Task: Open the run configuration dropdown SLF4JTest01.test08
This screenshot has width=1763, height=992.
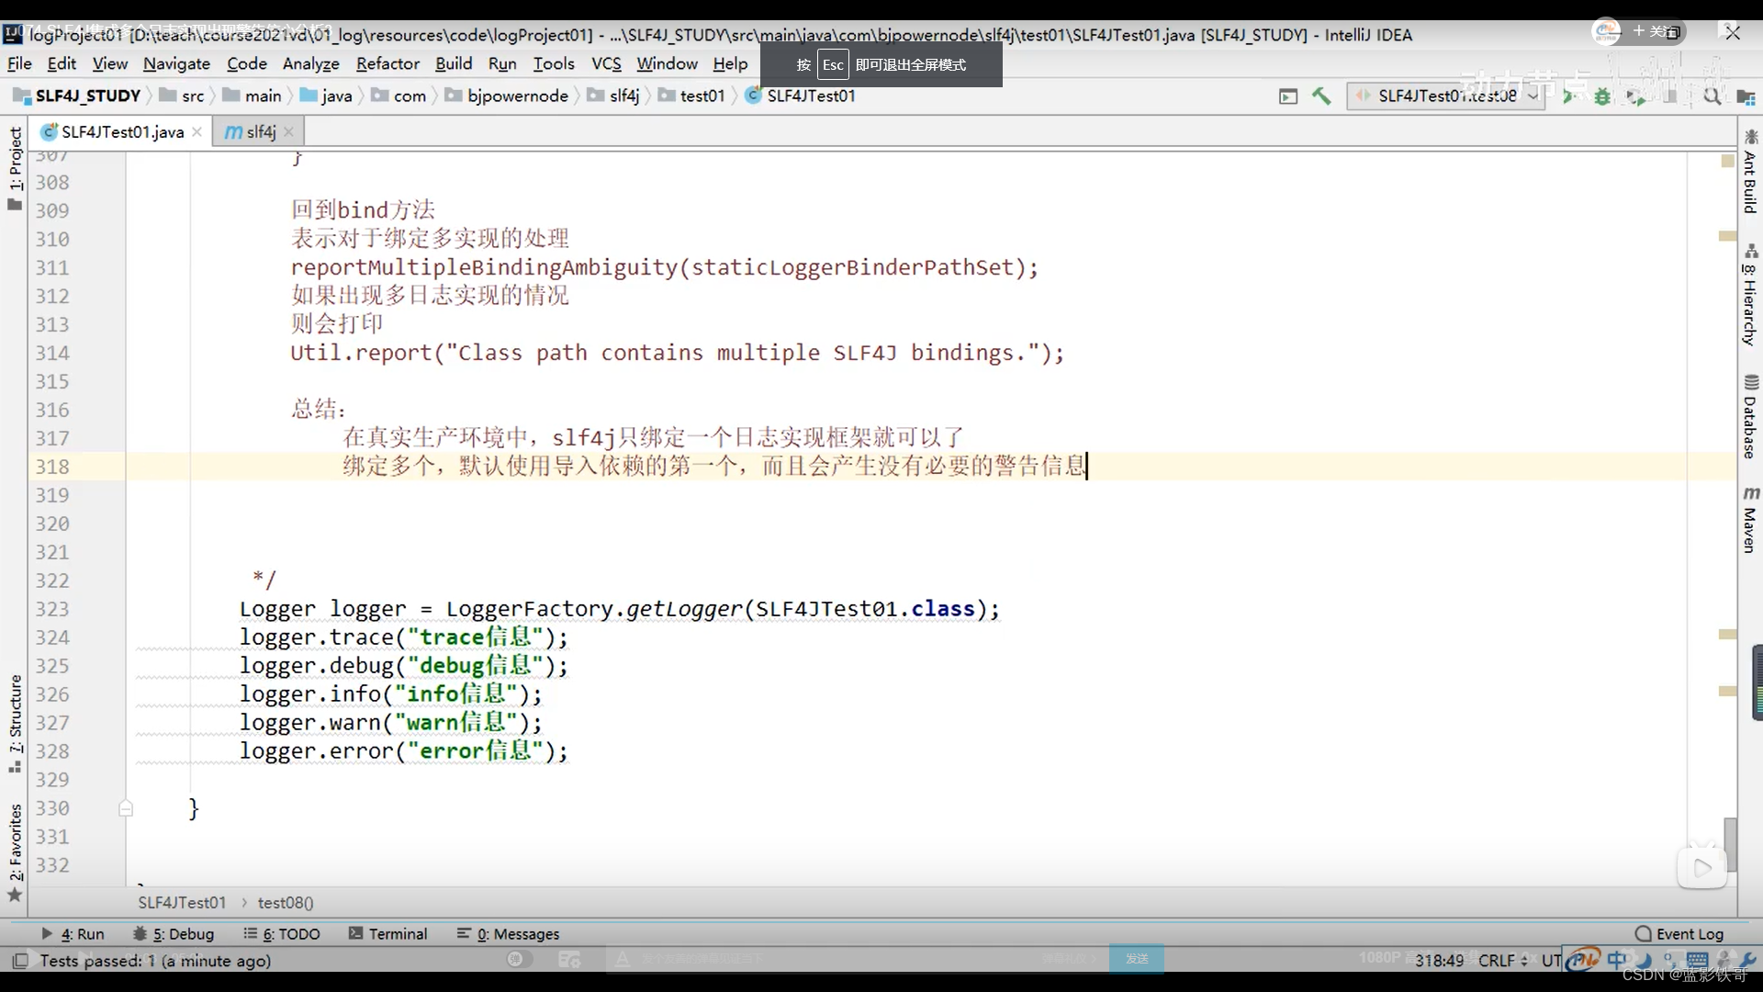Action: coord(1447,96)
